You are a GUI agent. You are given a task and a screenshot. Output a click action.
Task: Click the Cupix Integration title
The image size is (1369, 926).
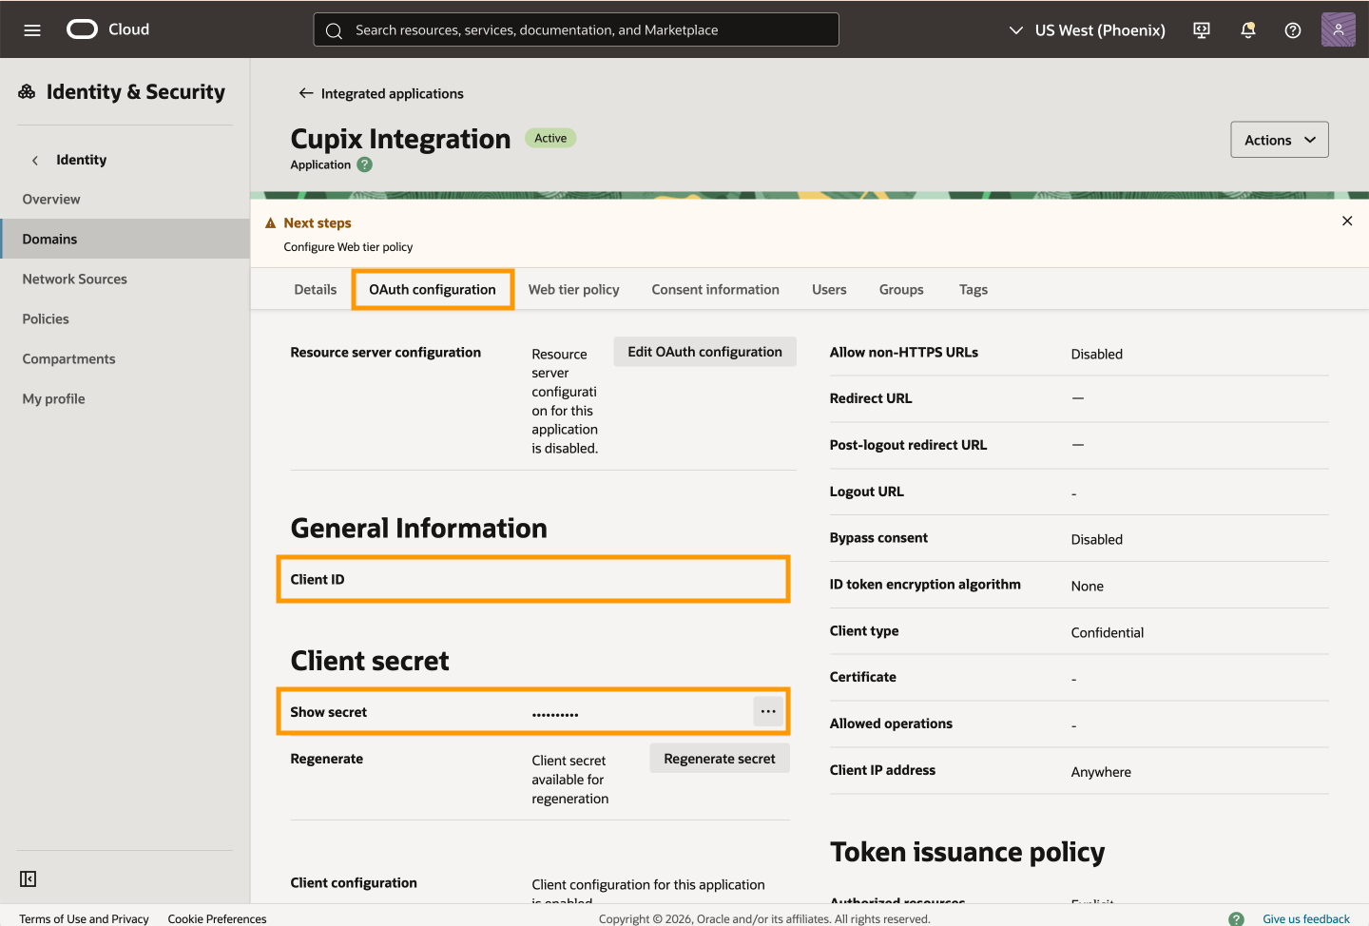tap(400, 139)
